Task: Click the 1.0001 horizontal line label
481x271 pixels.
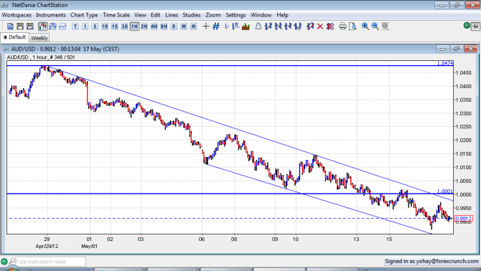Action: click(445, 191)
